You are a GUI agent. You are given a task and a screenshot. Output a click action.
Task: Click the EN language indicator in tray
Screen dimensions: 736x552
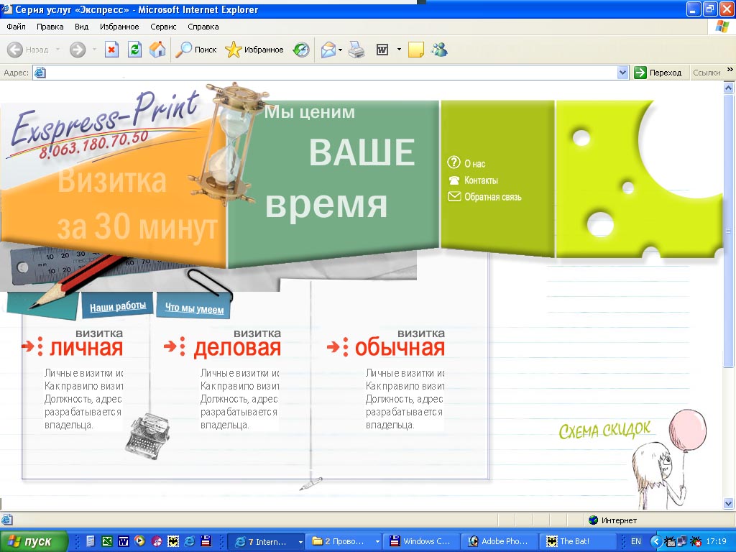(x=635, y=542)
